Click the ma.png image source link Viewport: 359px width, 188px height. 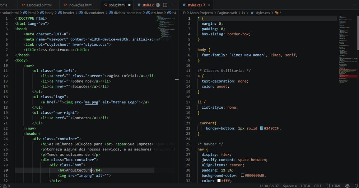(92, 102)
